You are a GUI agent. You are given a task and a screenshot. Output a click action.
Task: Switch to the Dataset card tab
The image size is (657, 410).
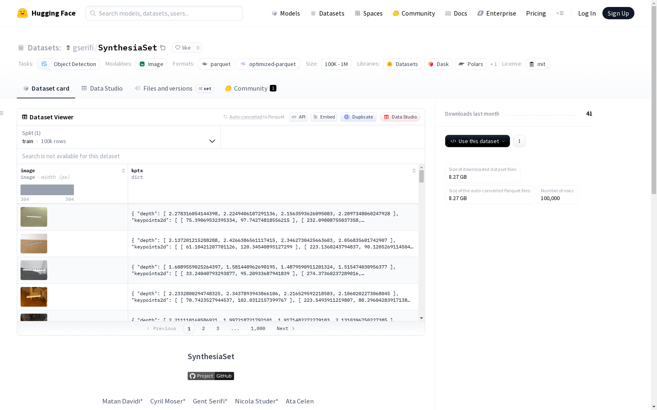(x=46, y=89)
